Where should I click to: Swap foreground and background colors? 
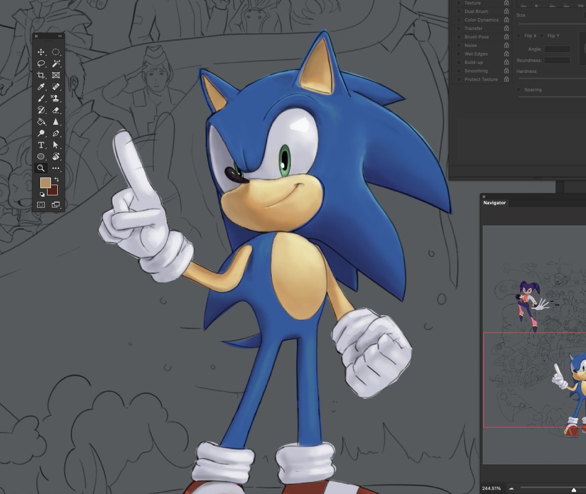(x=56, y=180)
